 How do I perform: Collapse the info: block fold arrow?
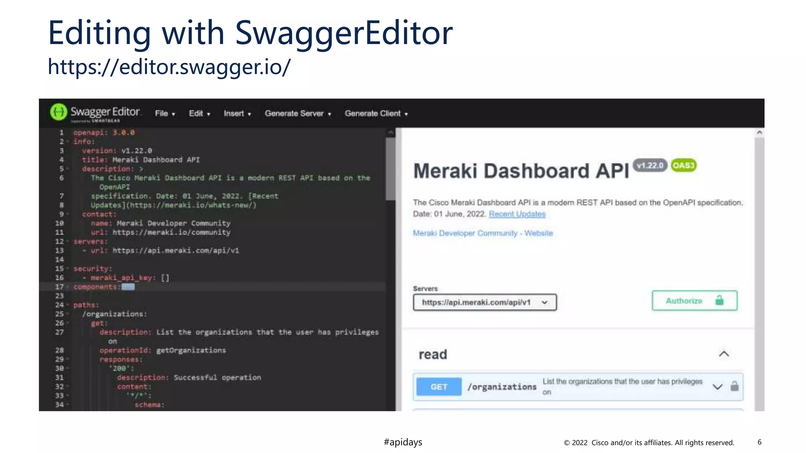tap(67, 142)
